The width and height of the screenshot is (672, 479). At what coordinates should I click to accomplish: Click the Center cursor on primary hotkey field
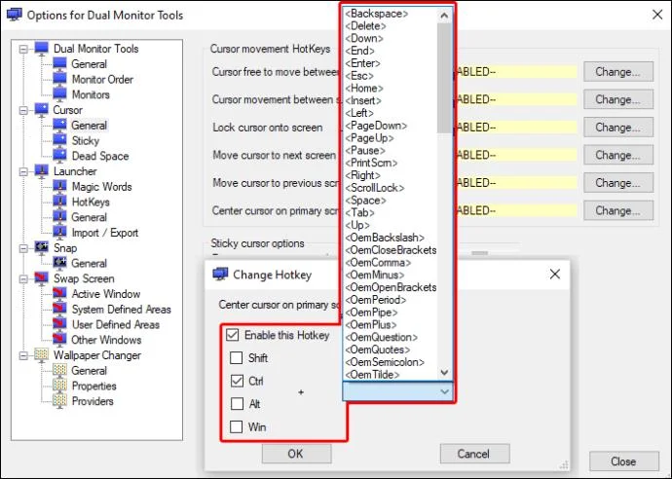pyautogui.click(x=515, y=211)
